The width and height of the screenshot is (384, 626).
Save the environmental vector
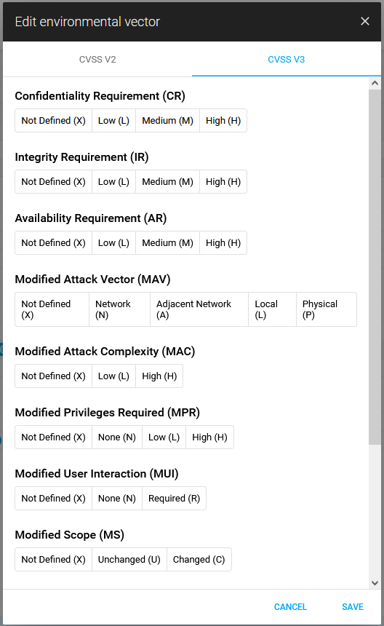pyautogui.click(x=353, y=607)
